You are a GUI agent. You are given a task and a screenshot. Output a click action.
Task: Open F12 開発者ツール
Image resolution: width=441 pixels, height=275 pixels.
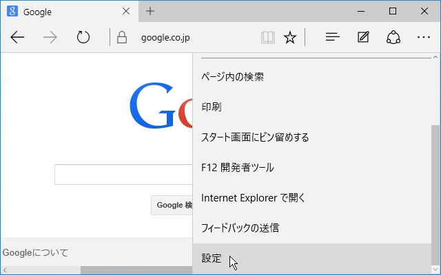(x=312, y=168)
